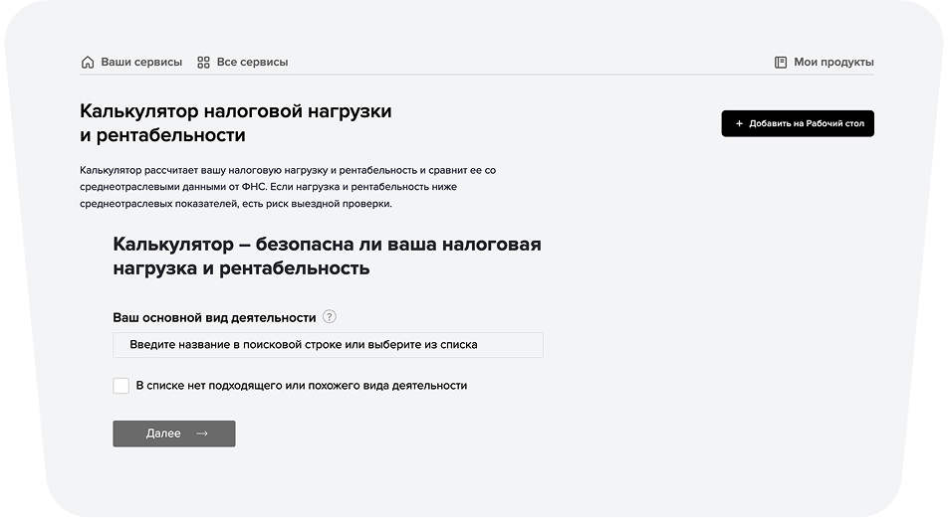This screenshot has width=948, height=518.
Task: Open the Ваш основной вид деятельности combo box
Action: (x=328, y=345)
